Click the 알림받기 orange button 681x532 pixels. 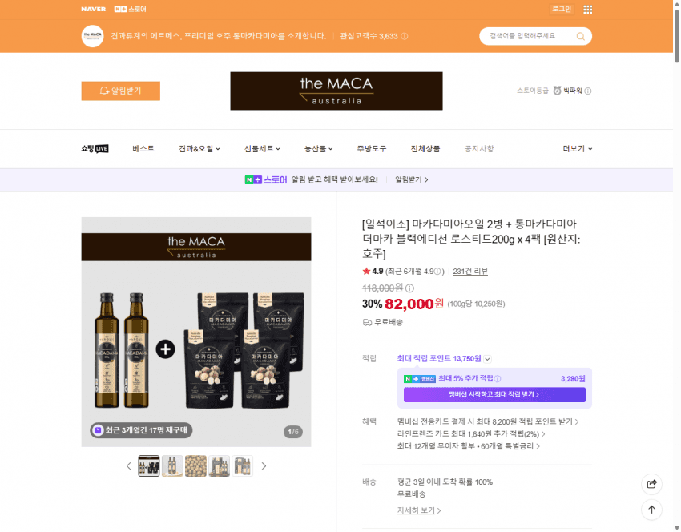121,91
